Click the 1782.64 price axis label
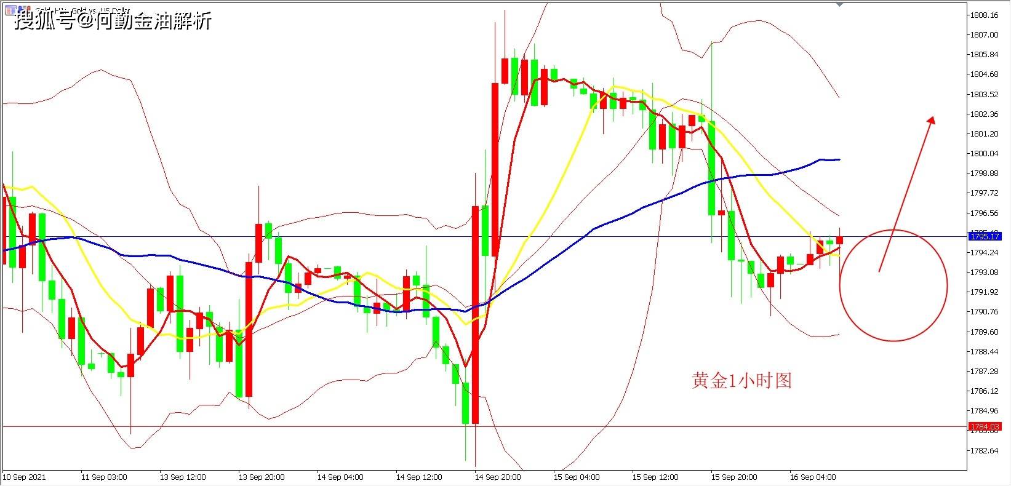The image size is (1011, 486). [x=985, y=450]
